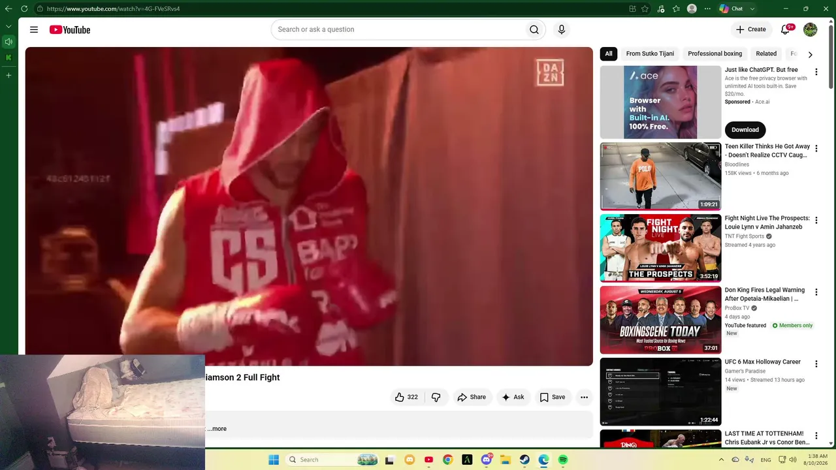The width and height of the screenshot is (836, 470).
Task: Go back with the browser arrow
Action: coord(8,8)
